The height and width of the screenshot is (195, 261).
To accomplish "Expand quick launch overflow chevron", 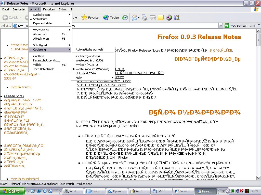I will coord(56,190).
